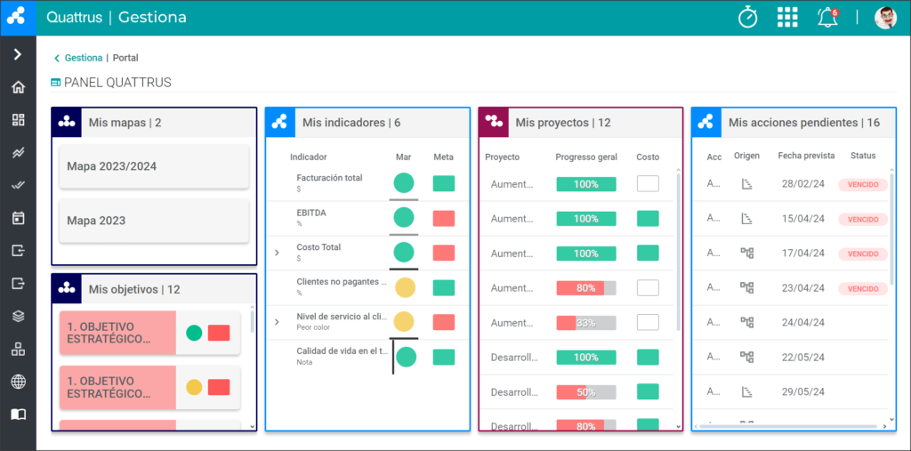Image resolution: width=911 pixels, height=451 pixels.
Task: Click yellow Mar circle for Clientes no pagantes
Action: (405, 287)
